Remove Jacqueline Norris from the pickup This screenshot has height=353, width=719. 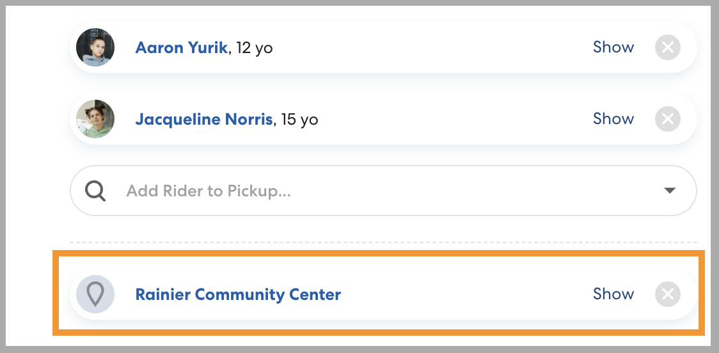pyautogui.click(x=667, y=119)
